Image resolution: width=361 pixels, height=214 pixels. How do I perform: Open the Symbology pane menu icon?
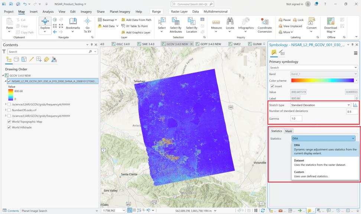(x=355, y=53)
